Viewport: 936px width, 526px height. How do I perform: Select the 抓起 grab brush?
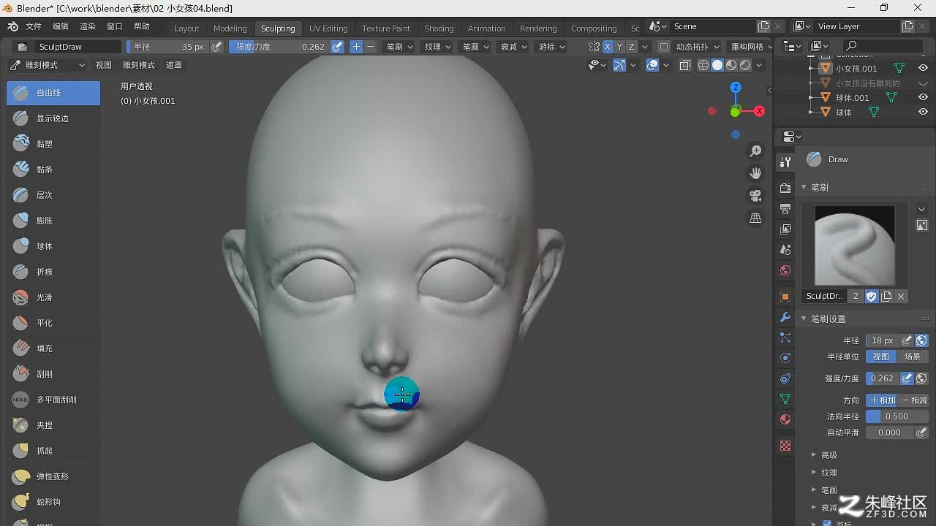pyautogui.click(x=53, y=451)
